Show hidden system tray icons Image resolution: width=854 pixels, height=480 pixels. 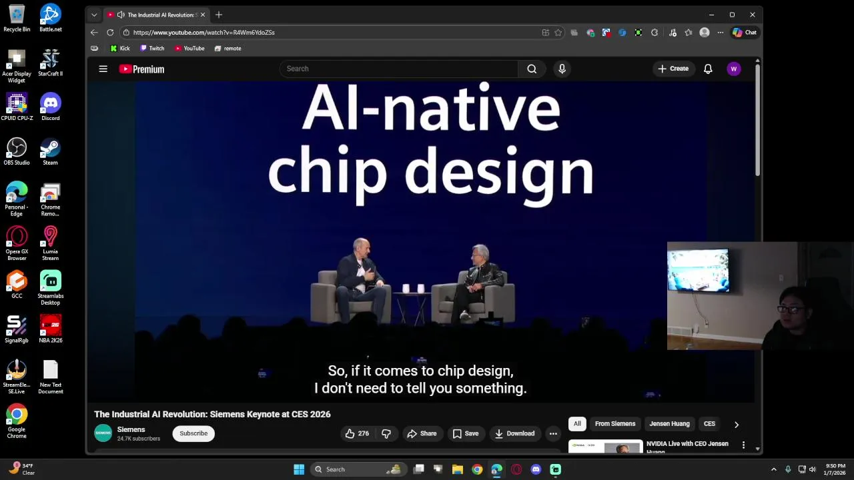(773, 469)
